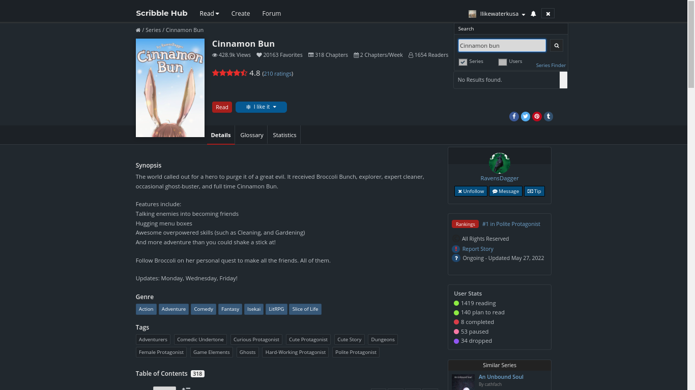Image resolution: width=695 pixels, height=390 pixels.
Task: Share the series on Twitter
Action: pyautogui.click(x=526, y=116)
